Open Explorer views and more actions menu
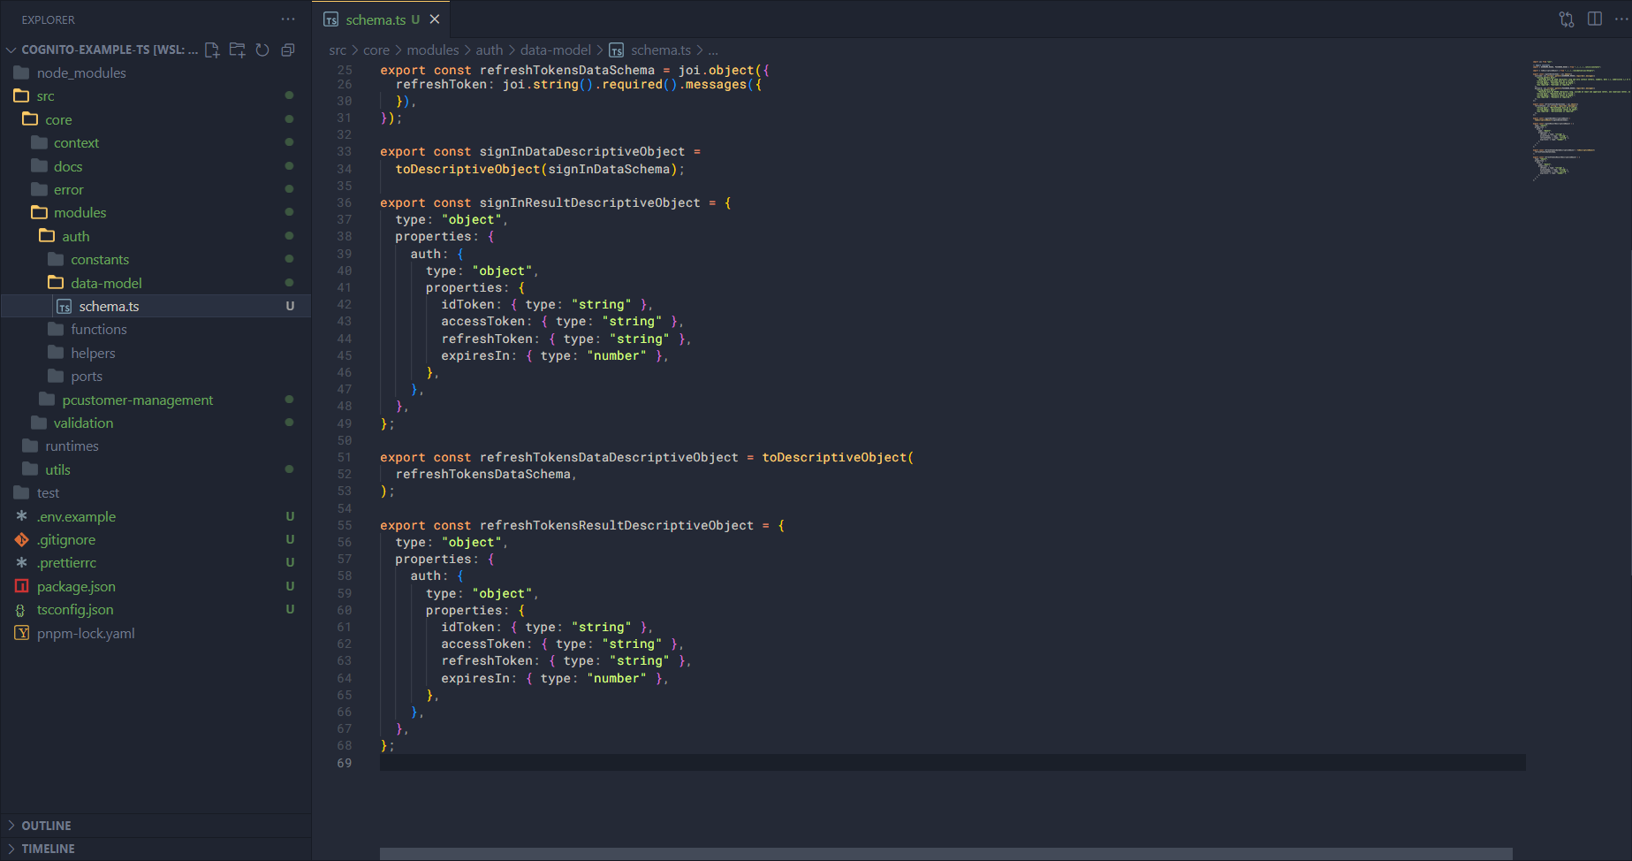This screenshot has height=861, width=1632. pos(288,19)
